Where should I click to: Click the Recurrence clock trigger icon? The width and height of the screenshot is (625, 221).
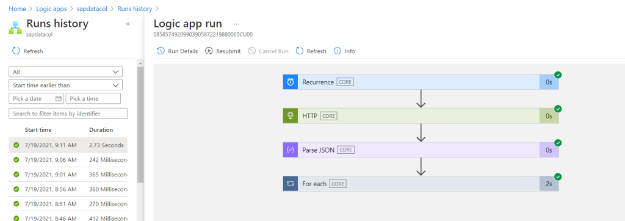point(290,82)
